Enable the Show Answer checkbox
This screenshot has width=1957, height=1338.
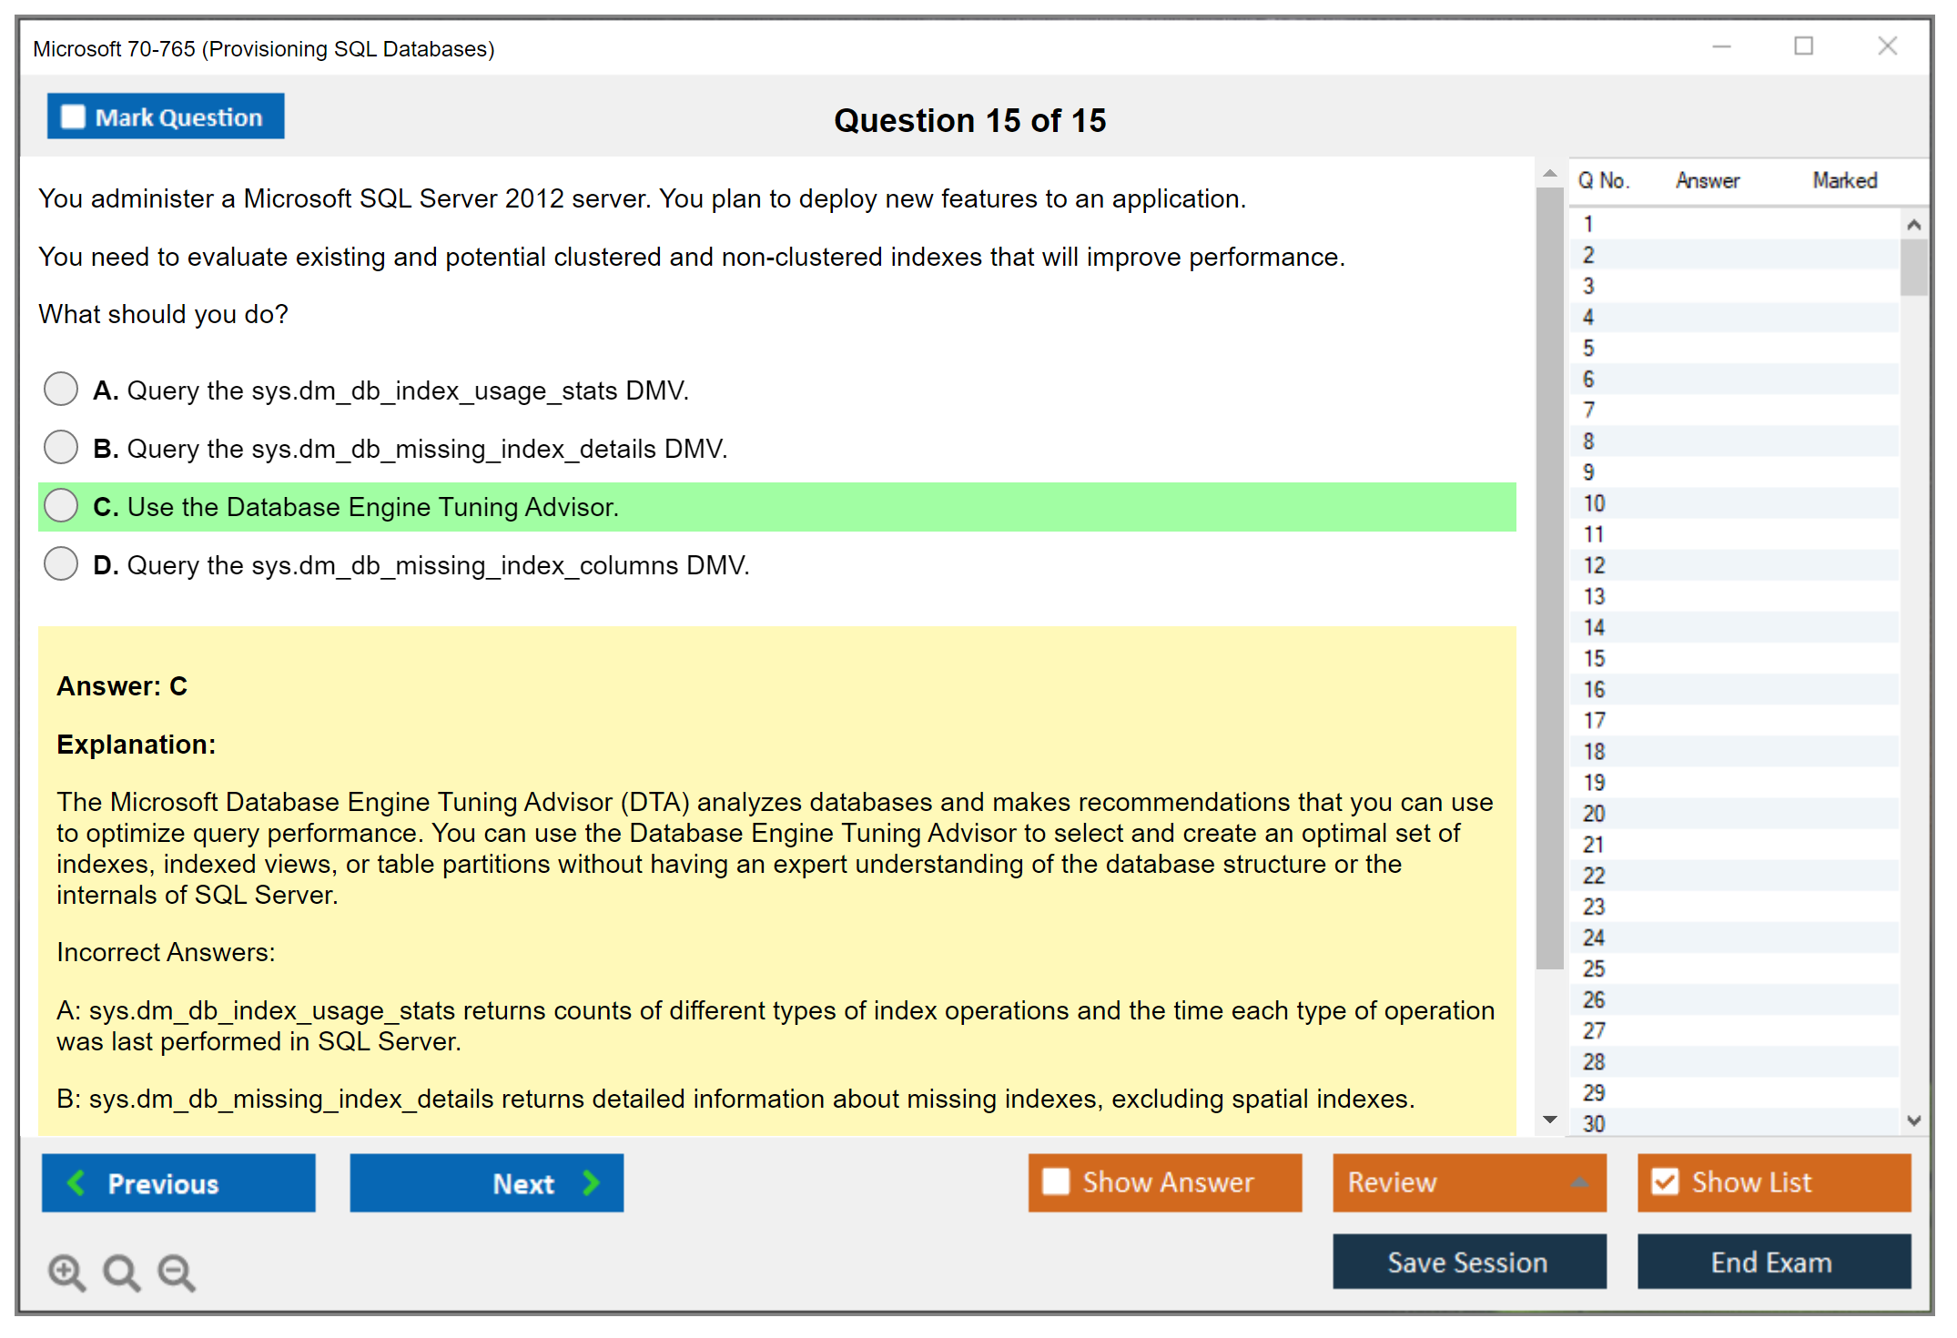[x=1056, y=1182]
